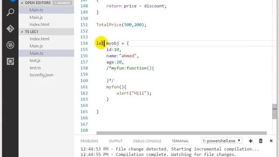This screenshot has height=157, width=279.
Task: Switch to the DEBUG CONSOLE tab
Action: pyautogui.click(x=147, y=141)
